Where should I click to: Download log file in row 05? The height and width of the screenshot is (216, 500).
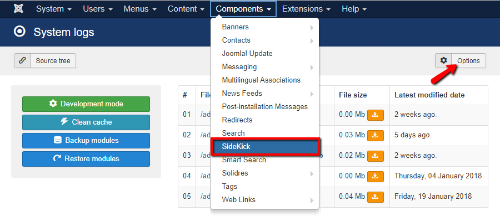[x=376, y=197]
